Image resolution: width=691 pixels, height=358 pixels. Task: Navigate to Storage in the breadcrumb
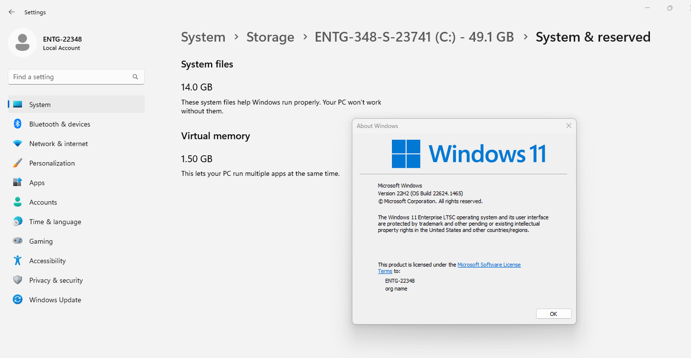pos(270,37)
